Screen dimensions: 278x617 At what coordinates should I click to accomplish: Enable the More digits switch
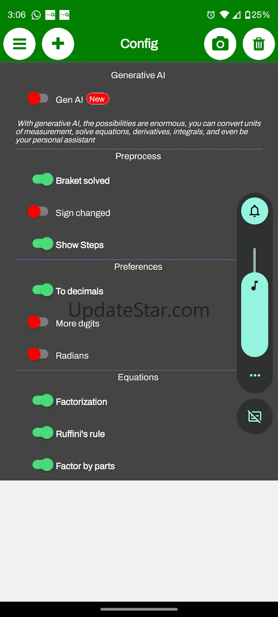pyautogui.click(x=38, y=322)
